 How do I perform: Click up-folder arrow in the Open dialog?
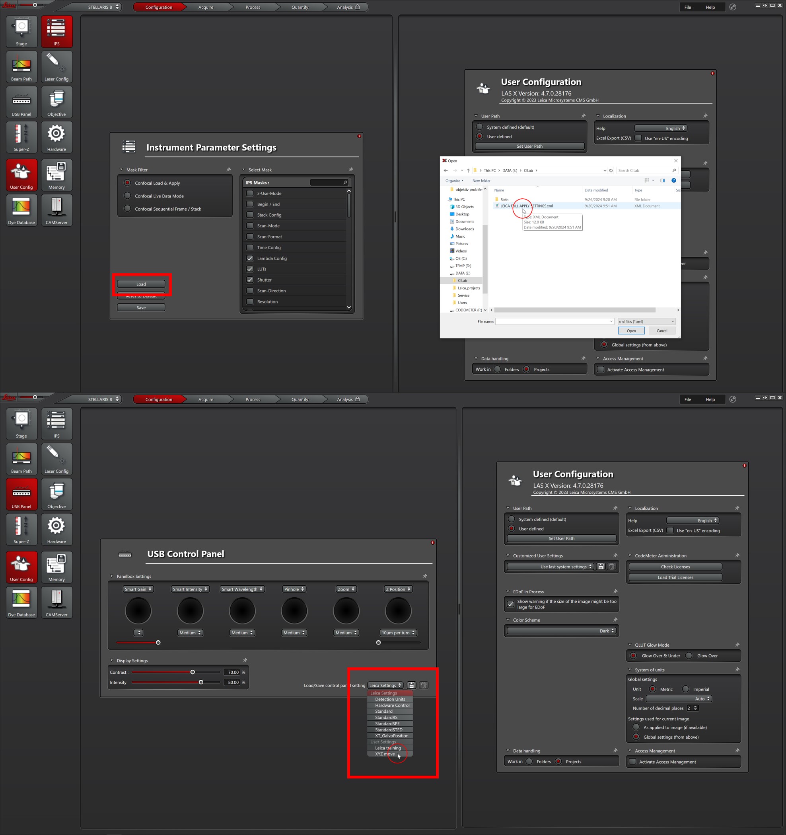(x=468, y=170)
